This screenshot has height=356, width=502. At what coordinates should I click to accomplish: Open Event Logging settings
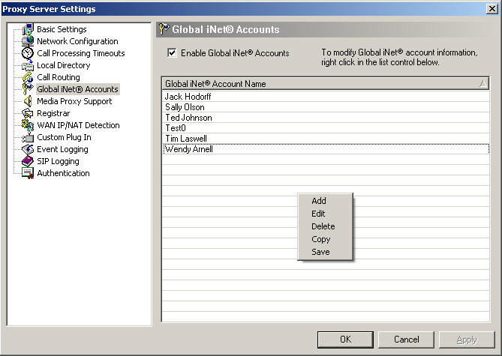[62, 149]
